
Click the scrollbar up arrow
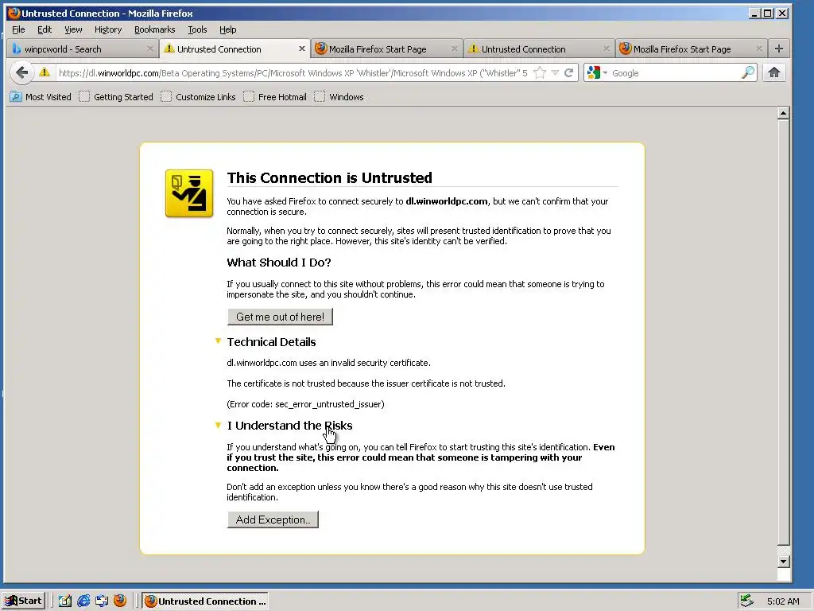[x=784, y=113]
